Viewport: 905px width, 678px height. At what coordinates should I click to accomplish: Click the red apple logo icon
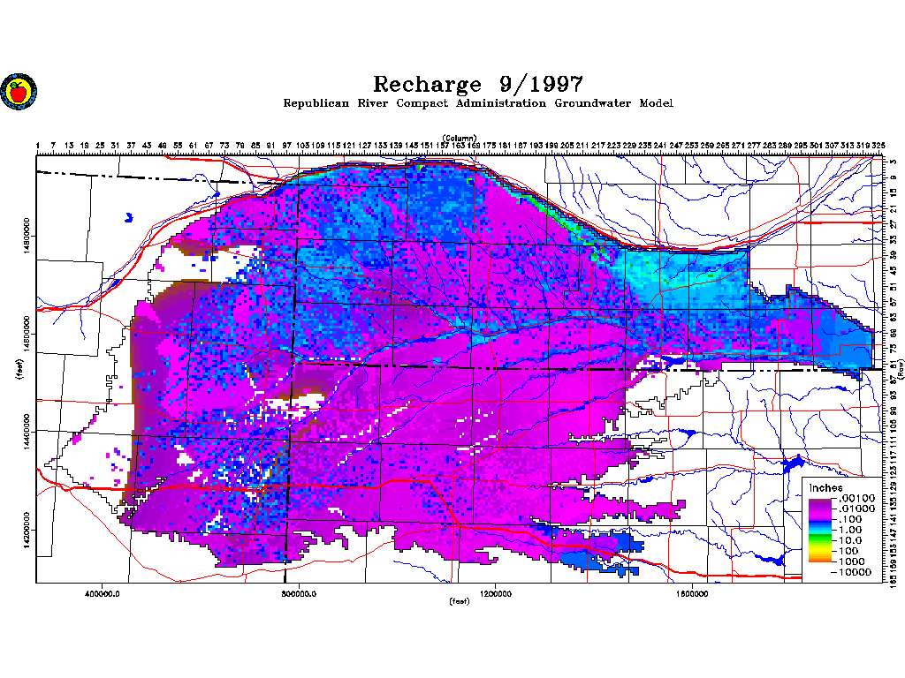coord(17,91)
